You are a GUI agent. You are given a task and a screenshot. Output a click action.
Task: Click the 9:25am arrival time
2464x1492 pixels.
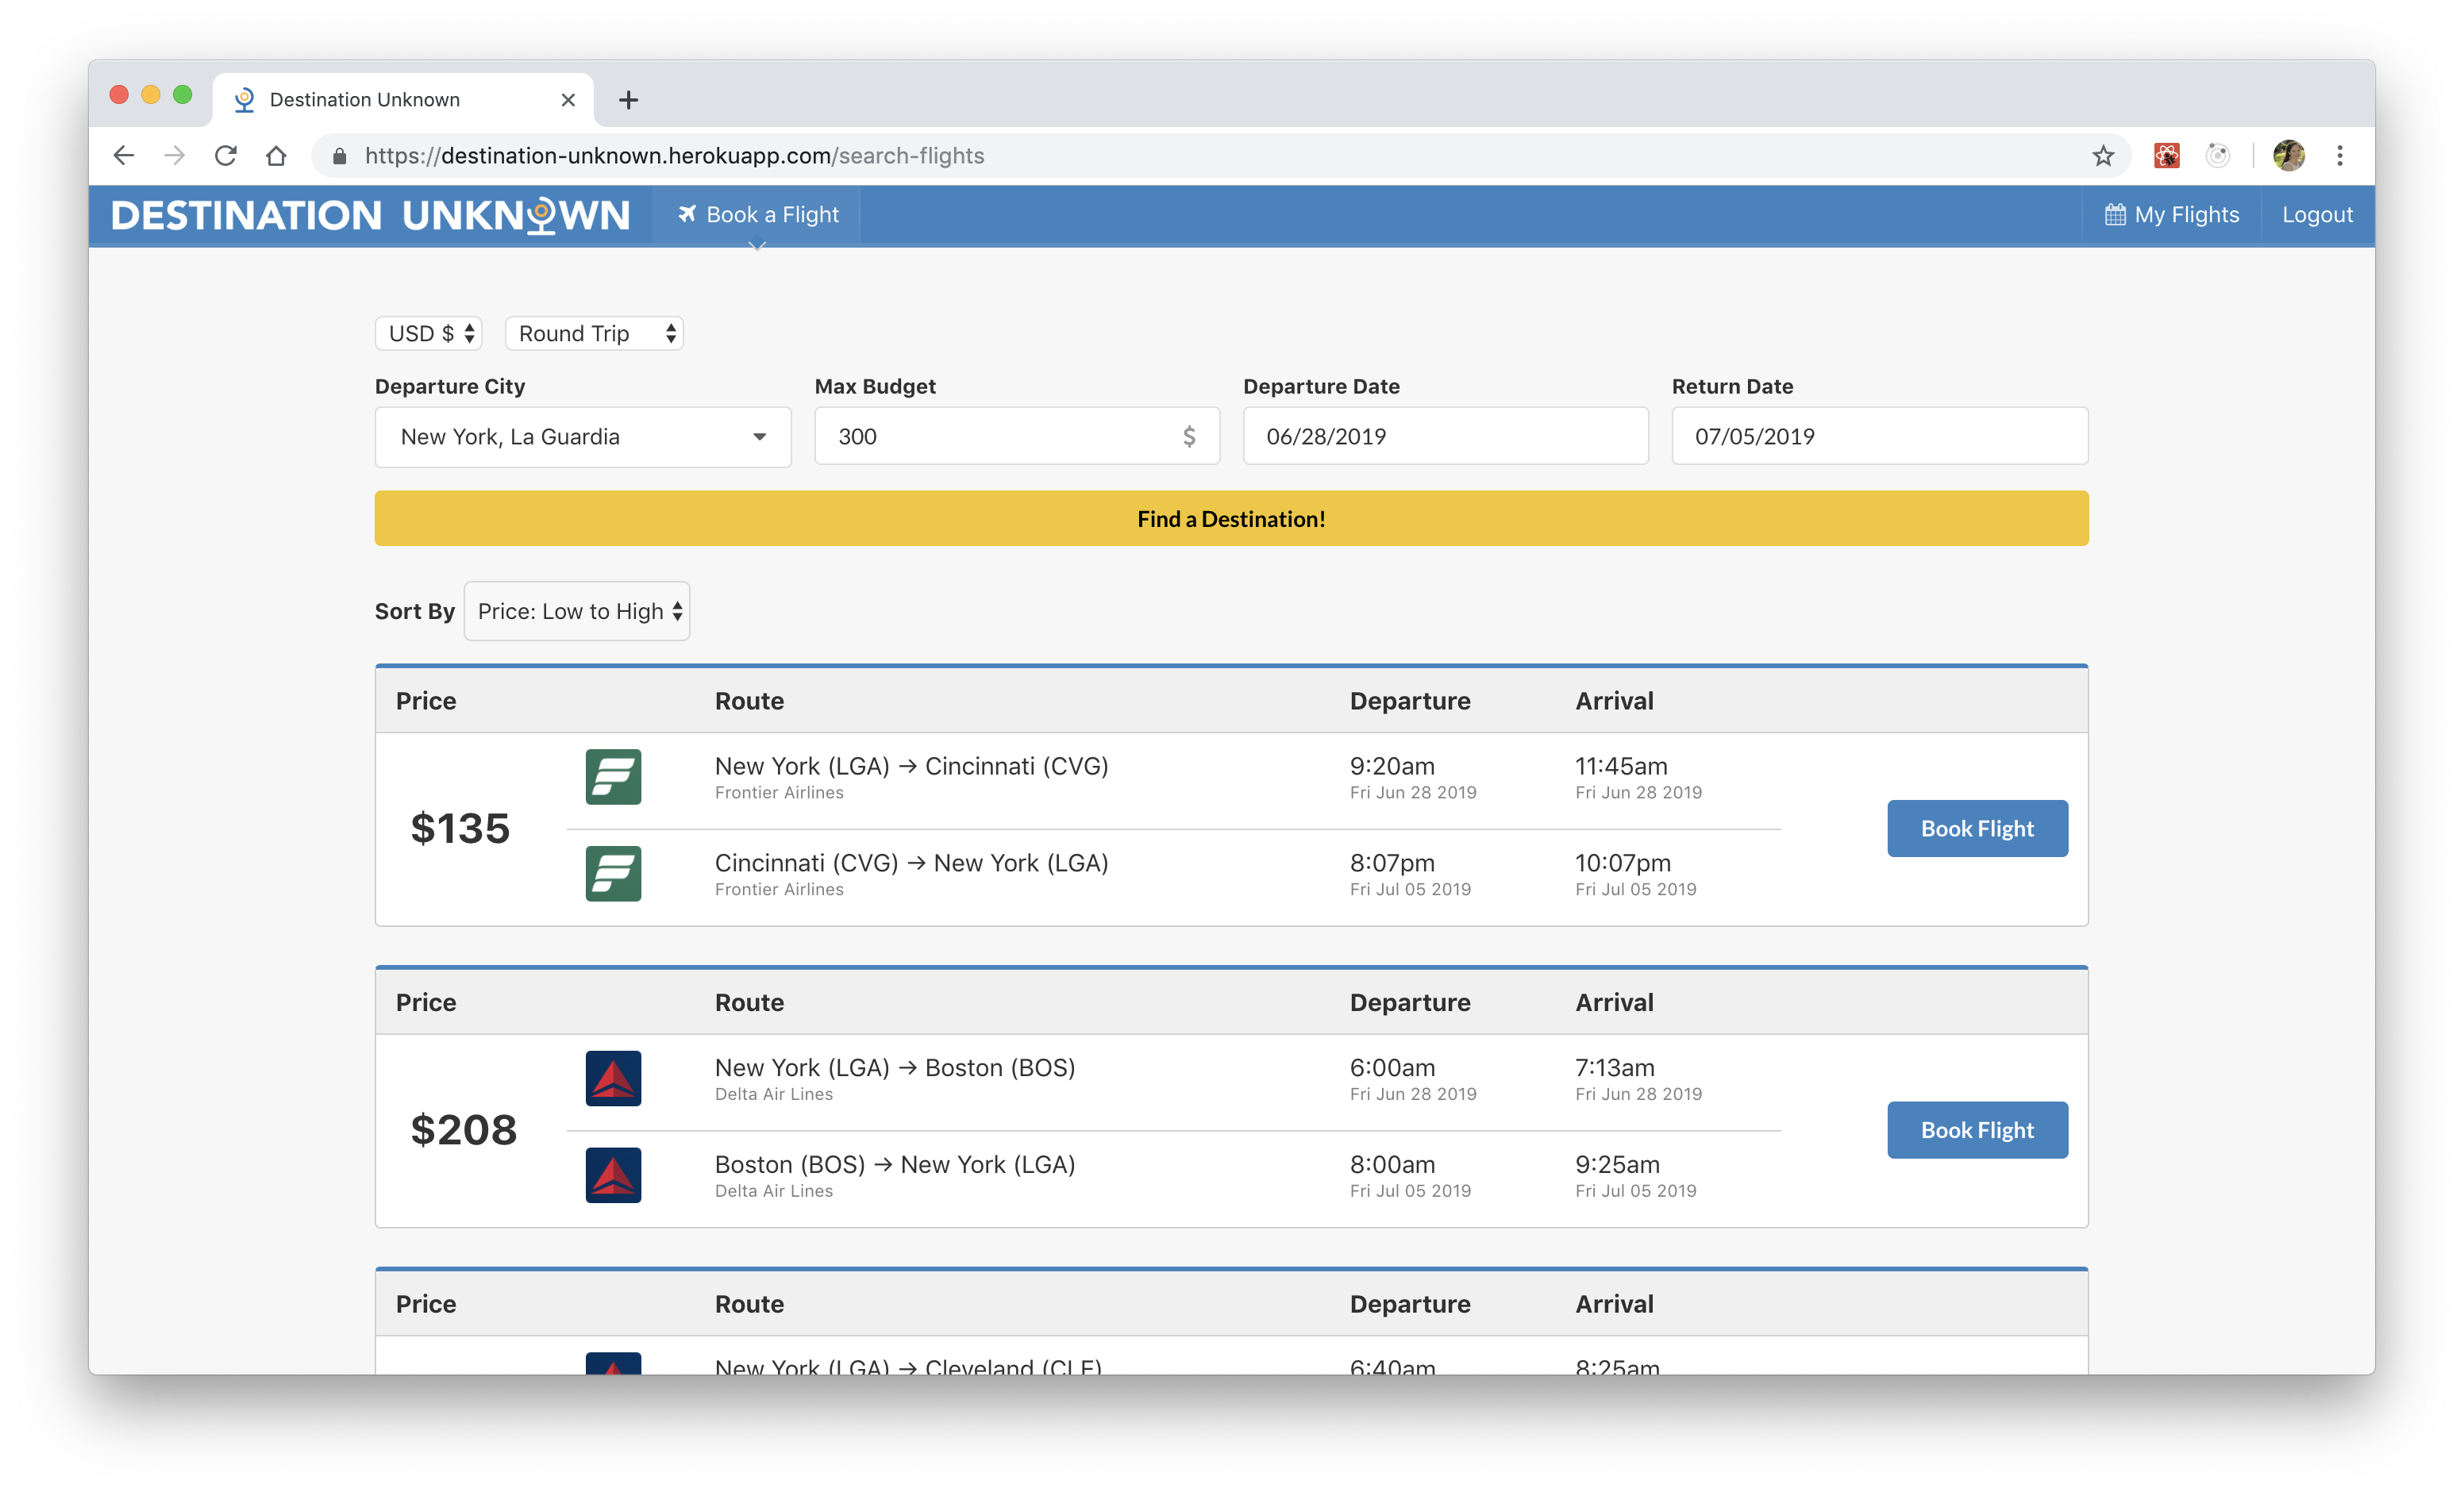[x=1617, y=1165]
